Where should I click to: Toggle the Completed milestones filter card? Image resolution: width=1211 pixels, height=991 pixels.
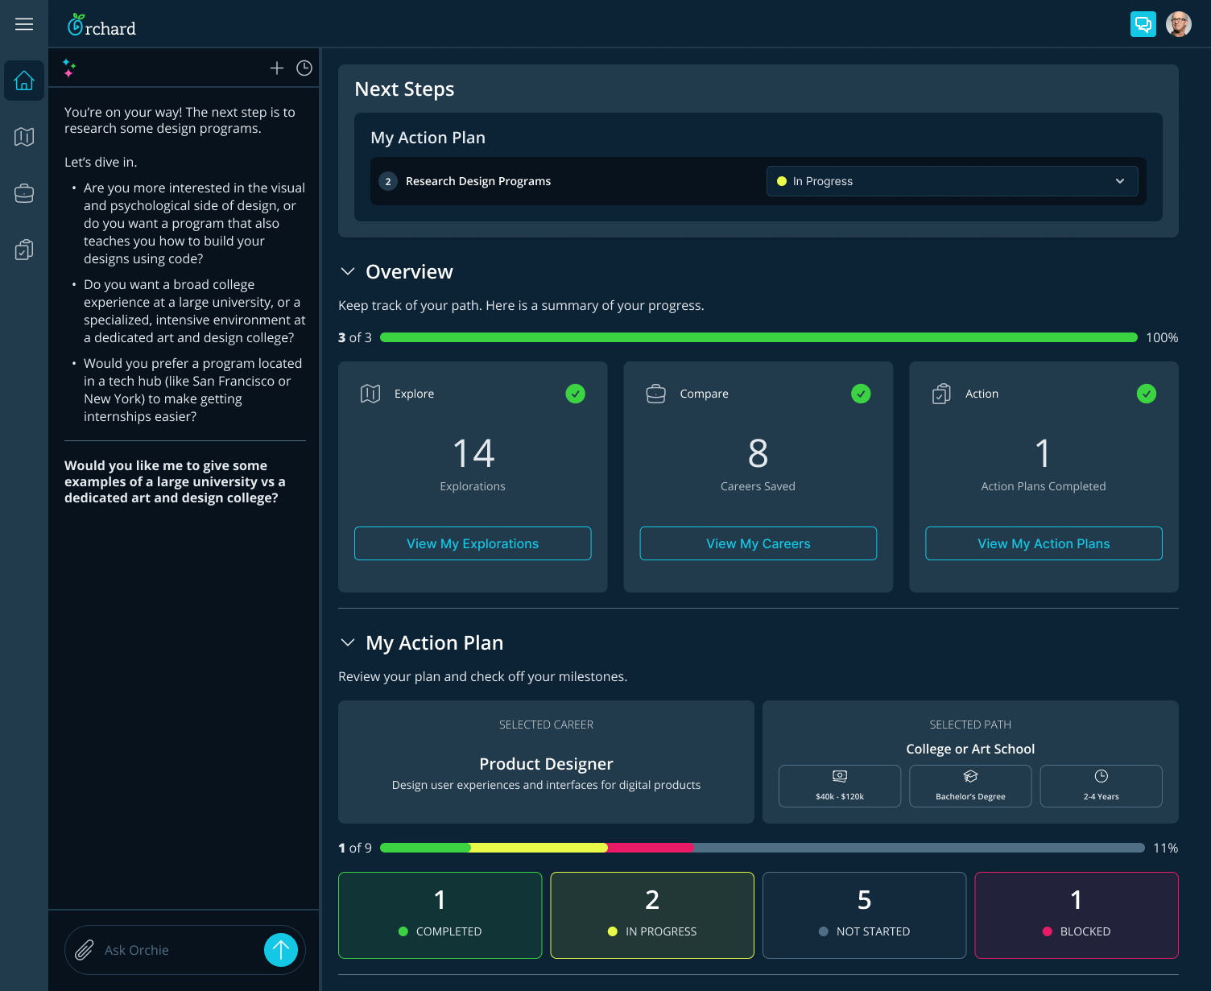[x=440, y=915]
